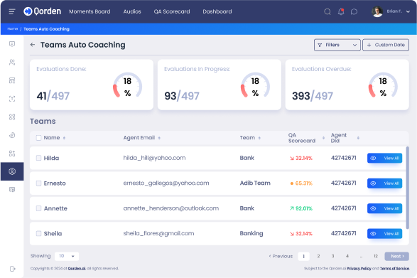Screen dimensions: 417x278
Task: Open the Qorden.ai footer link
Action: pos(77,269)
